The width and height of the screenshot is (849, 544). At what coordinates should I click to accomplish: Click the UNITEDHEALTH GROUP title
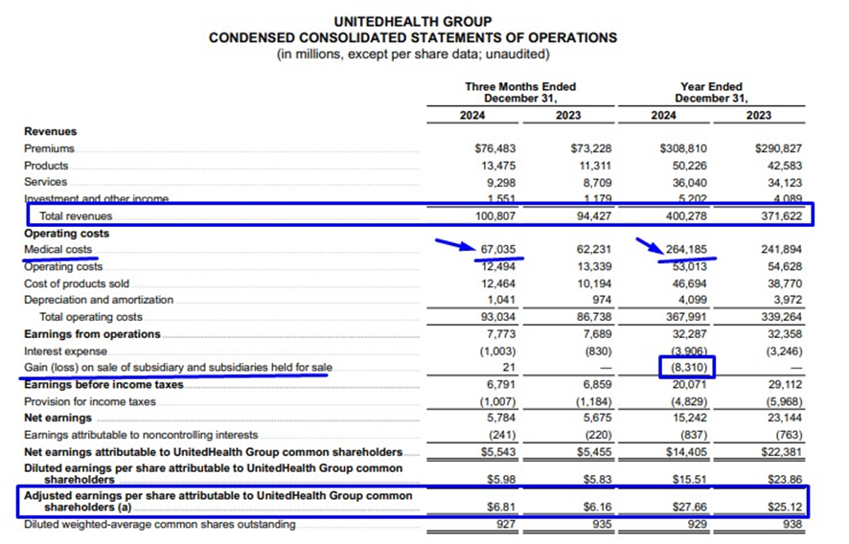[x=413, y=22]
